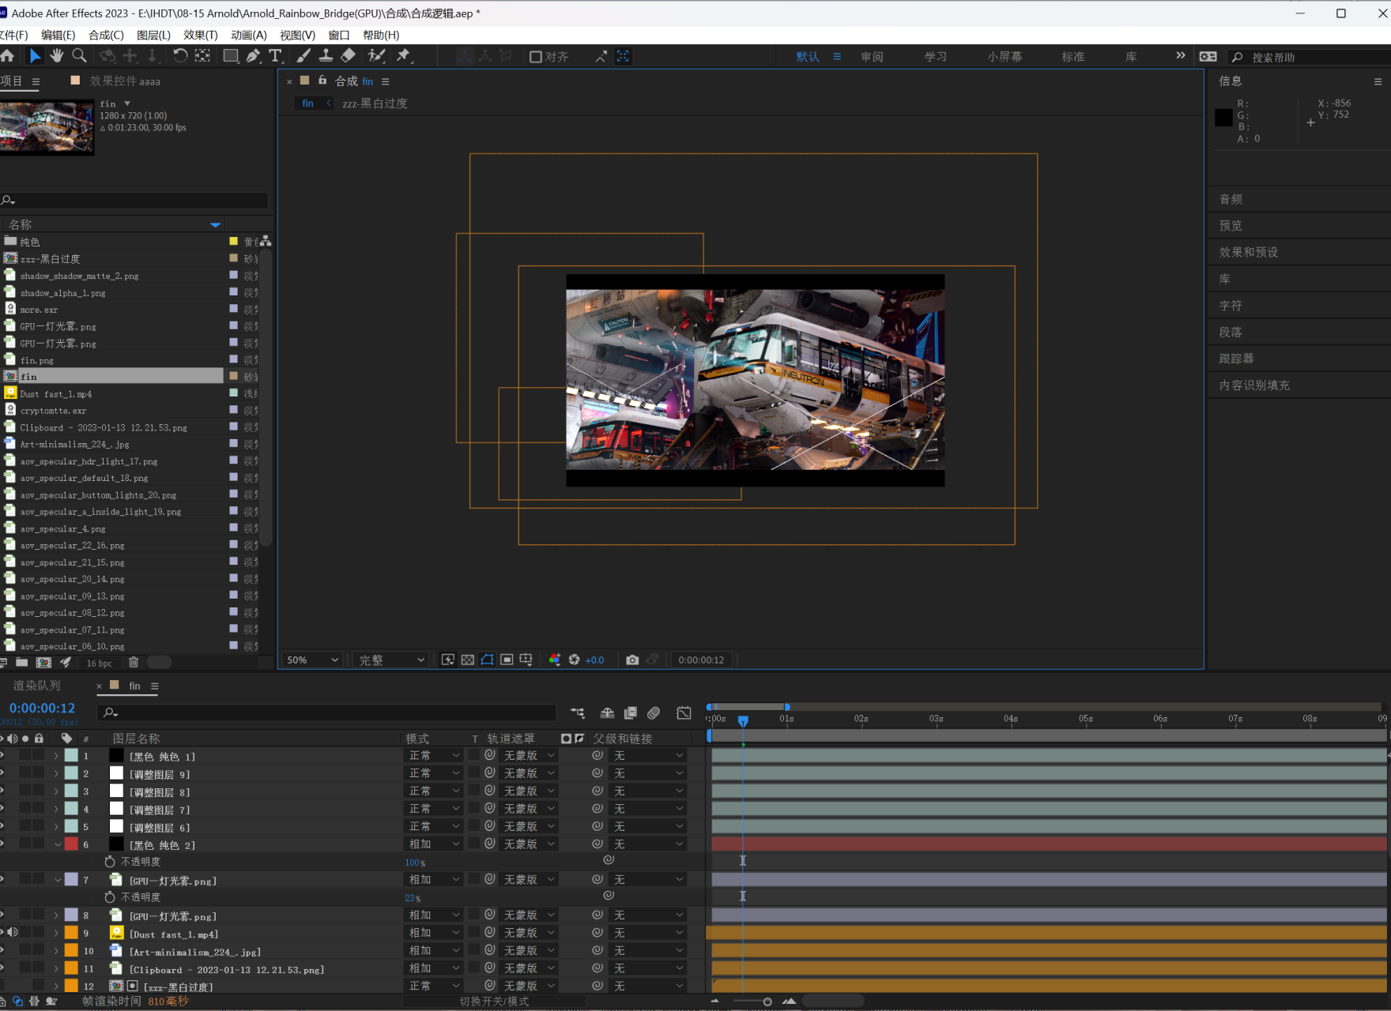Expand layer 1 黑色 纯色 1

(x=56, y=756)
